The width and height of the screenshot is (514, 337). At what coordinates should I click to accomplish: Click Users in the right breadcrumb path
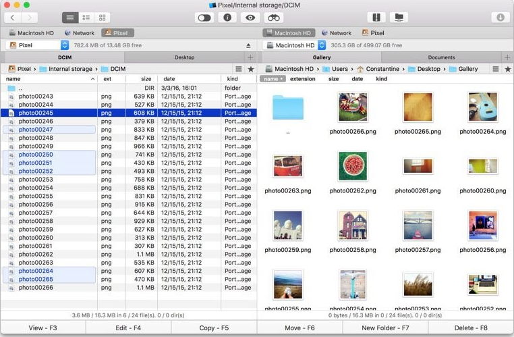[335, 69]
